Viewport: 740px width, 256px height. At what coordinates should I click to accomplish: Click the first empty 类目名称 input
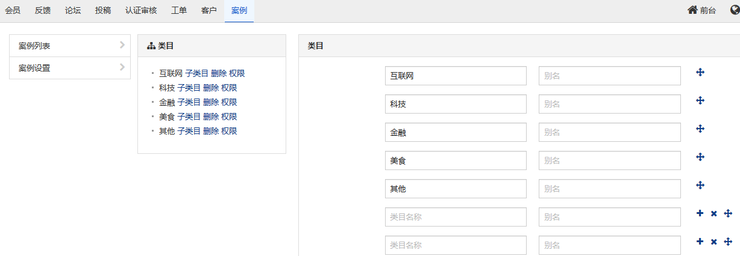[x=456, y=217]
